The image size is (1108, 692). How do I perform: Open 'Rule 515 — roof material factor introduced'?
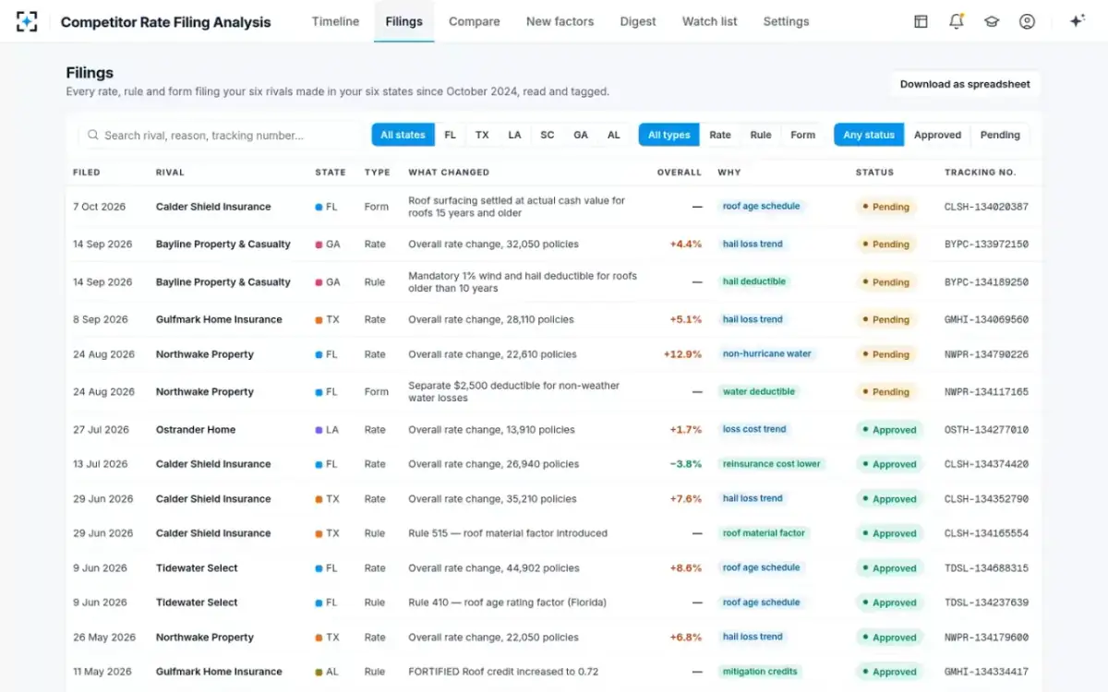pos(508,533)
